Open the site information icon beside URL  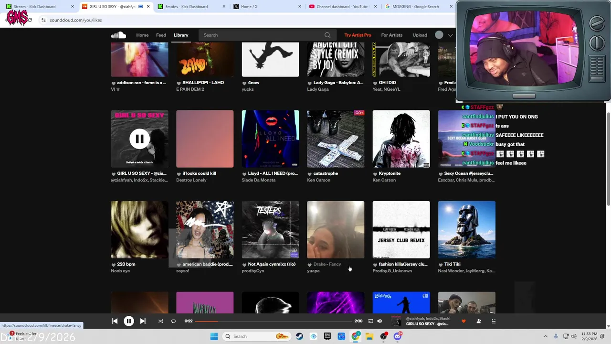43,20
